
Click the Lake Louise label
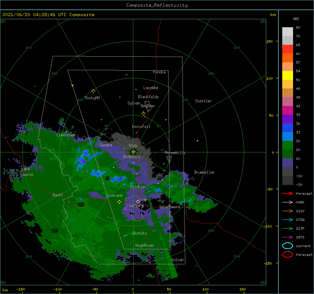pyautogui.click(x=27, y=172)
